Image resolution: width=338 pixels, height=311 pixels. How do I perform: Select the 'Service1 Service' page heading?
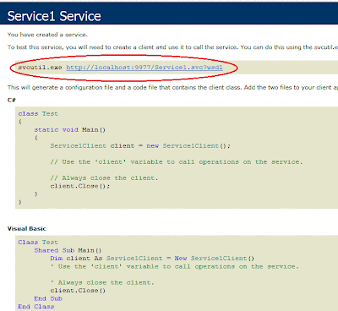tap(54, 16)
